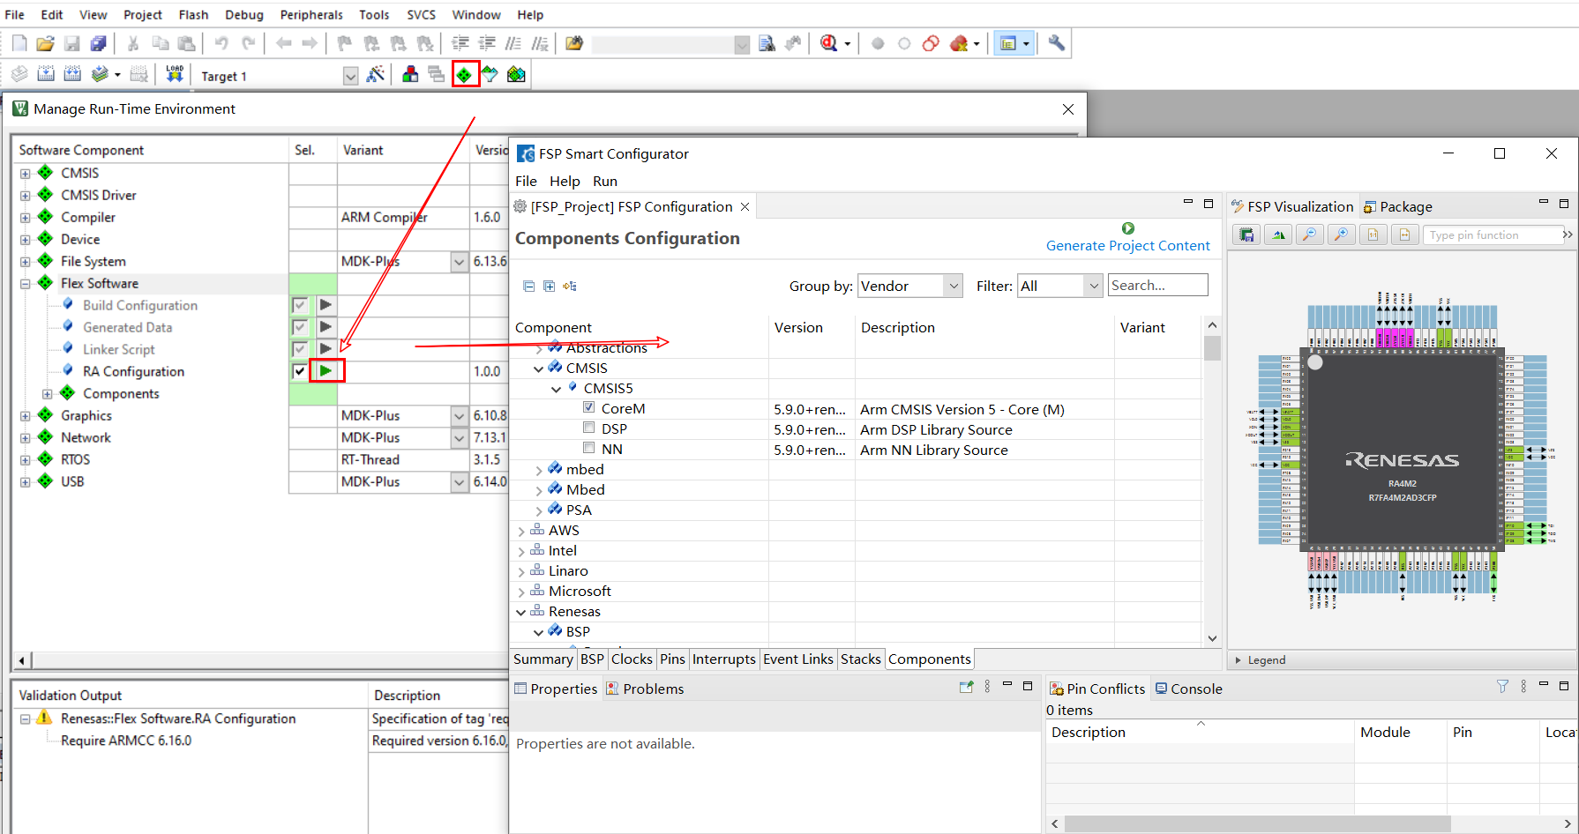Expand the Components node under Flex Software

[x=47, y=394]
